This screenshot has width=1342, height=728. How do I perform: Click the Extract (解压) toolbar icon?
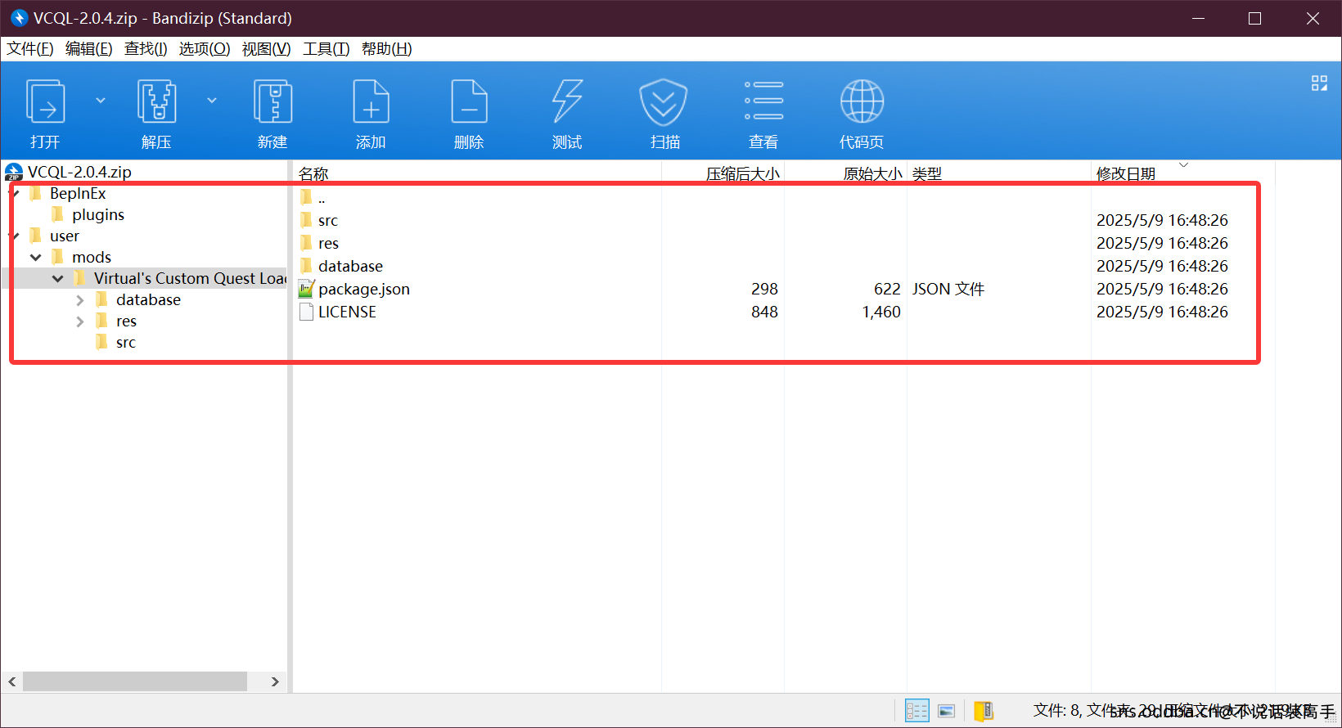coord(156,101)
